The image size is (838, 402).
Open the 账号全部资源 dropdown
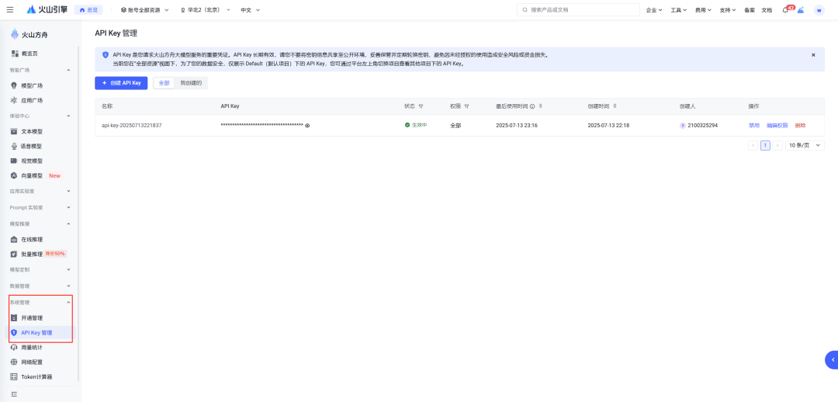[145, 9]
